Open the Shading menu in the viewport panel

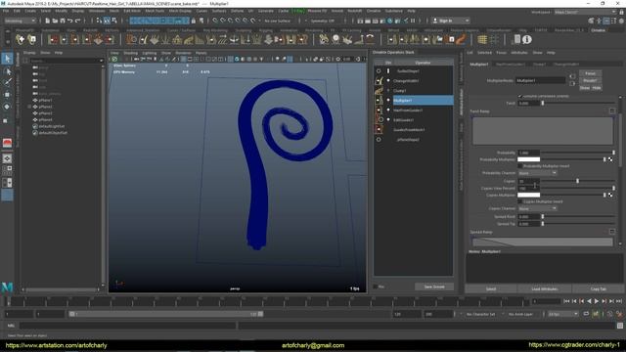click(130, 53)
